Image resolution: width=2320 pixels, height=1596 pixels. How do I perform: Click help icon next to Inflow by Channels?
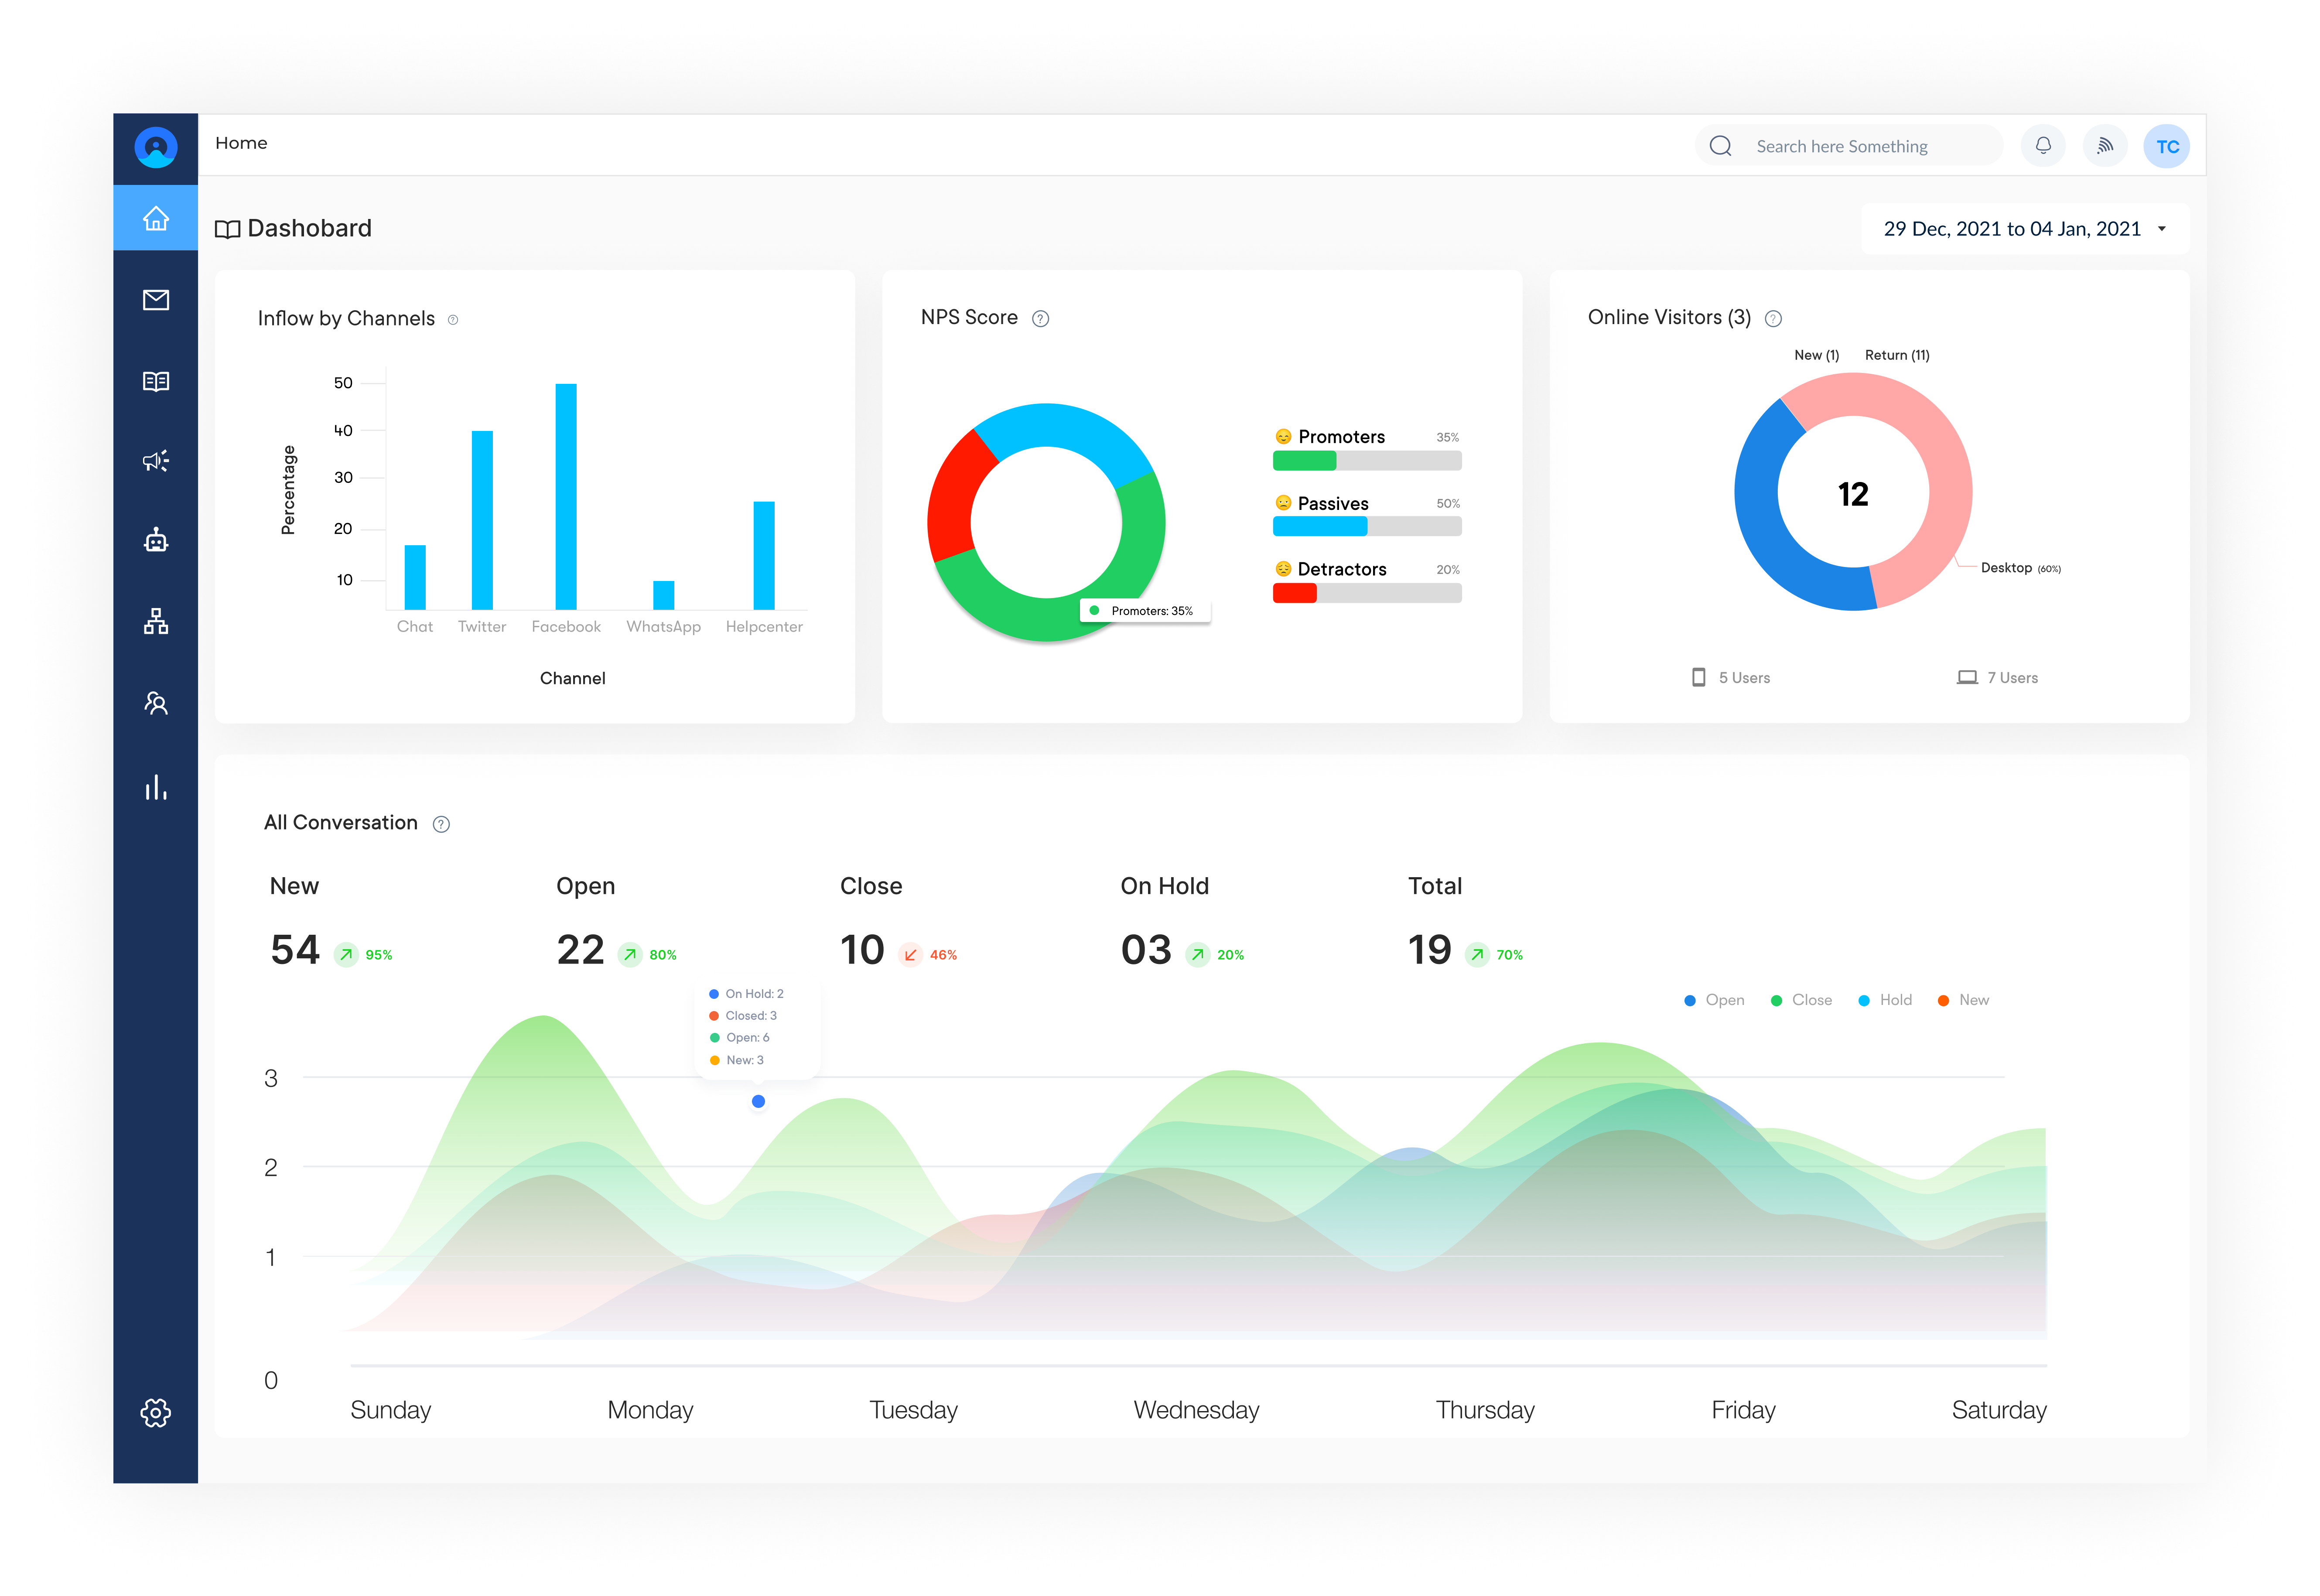tap(453, 320)
